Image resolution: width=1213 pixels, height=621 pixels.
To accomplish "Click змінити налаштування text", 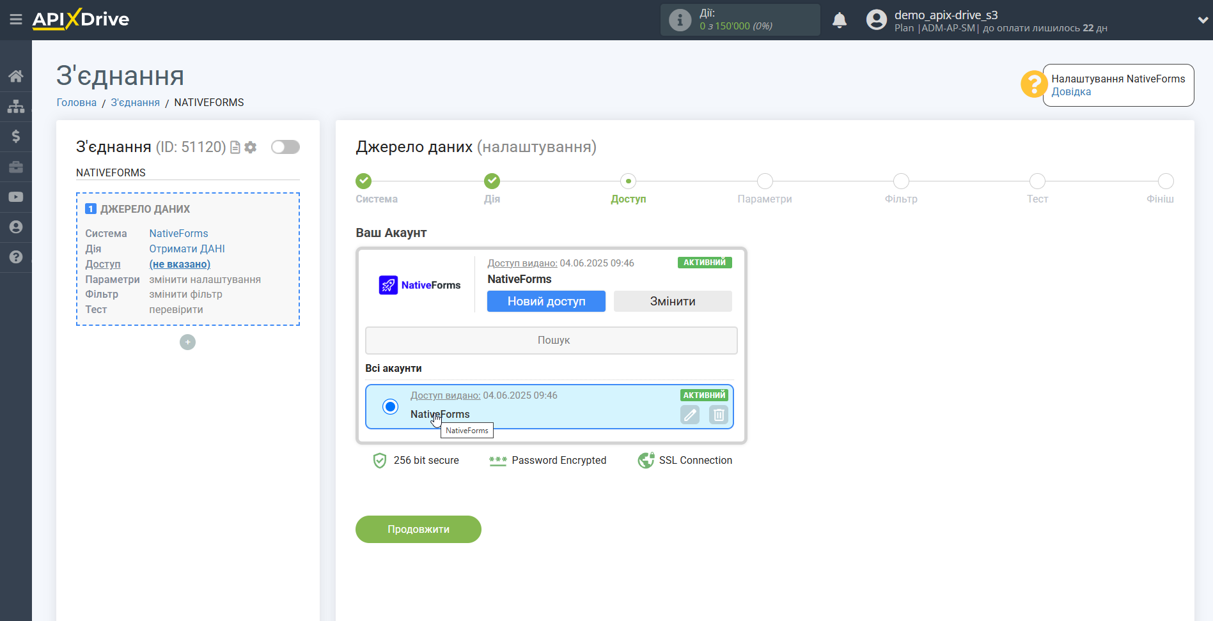I will tap(205, 279).
